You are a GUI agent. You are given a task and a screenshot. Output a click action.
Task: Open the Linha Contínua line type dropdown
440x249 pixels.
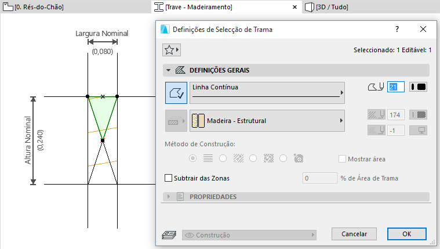(x=267, y=93)
